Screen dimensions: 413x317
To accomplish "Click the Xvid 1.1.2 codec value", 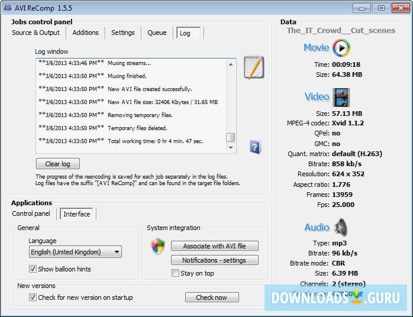I will tap(348, 123).
